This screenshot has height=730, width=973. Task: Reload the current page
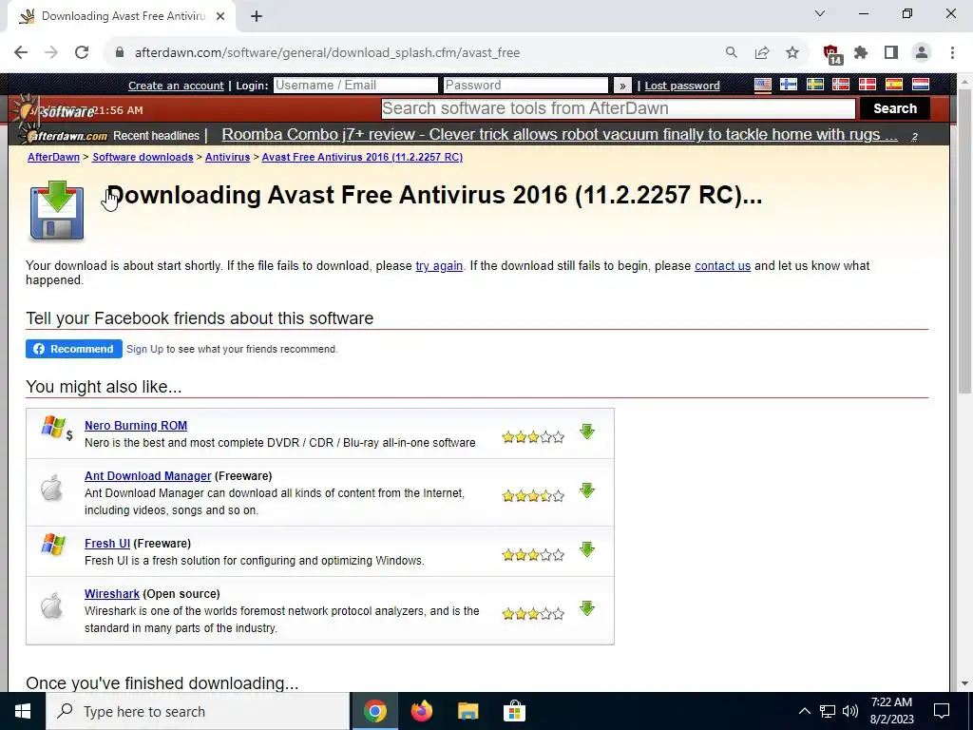tap(82, 53)
